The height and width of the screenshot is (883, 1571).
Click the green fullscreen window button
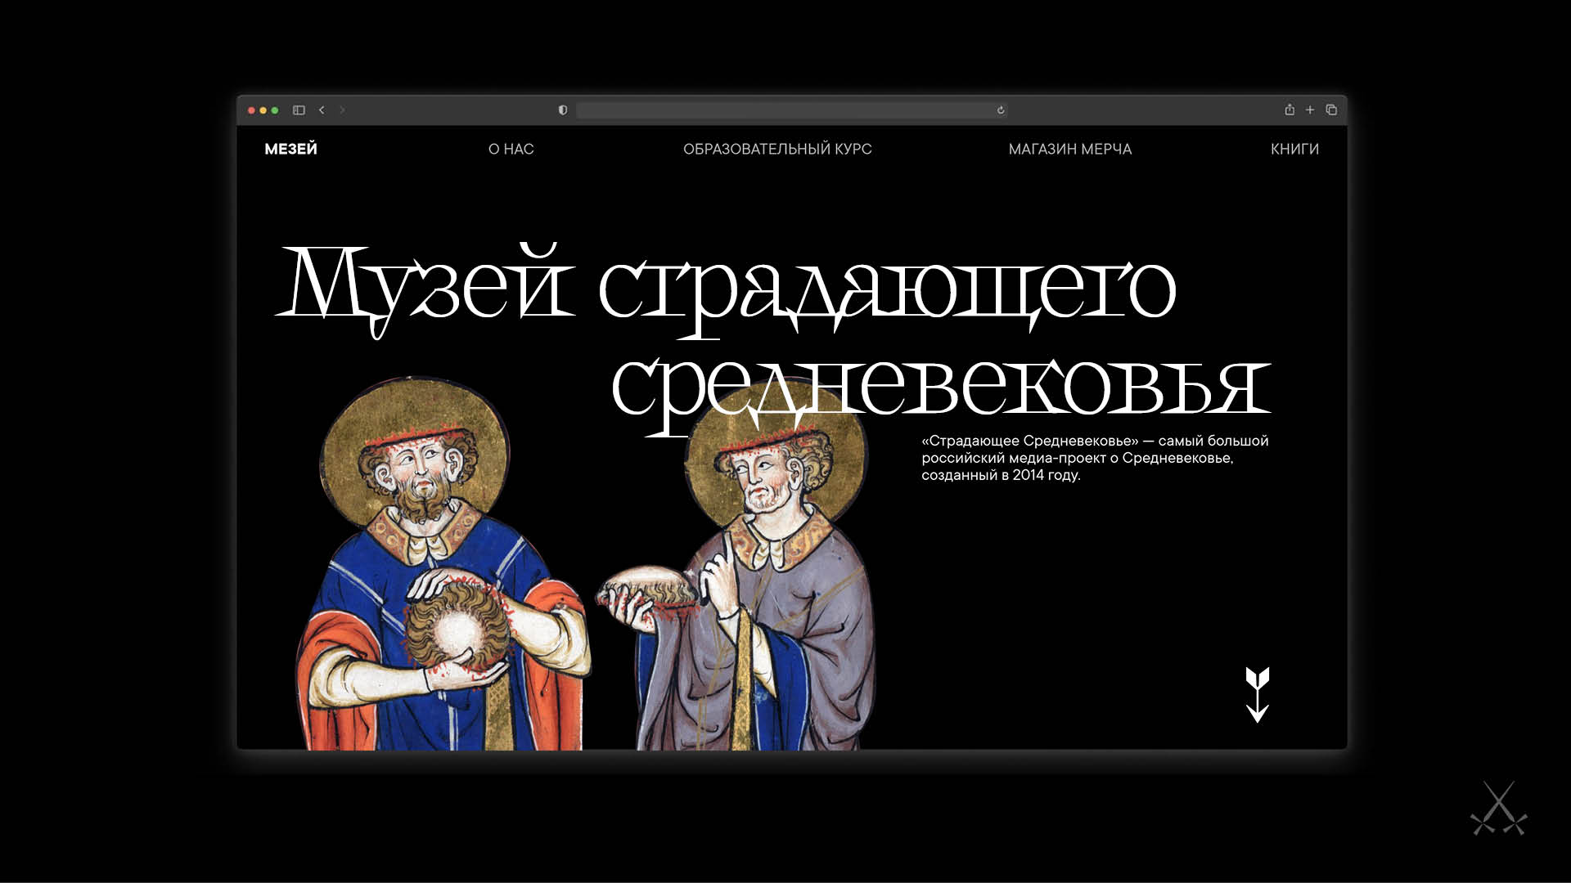(275, 110)
